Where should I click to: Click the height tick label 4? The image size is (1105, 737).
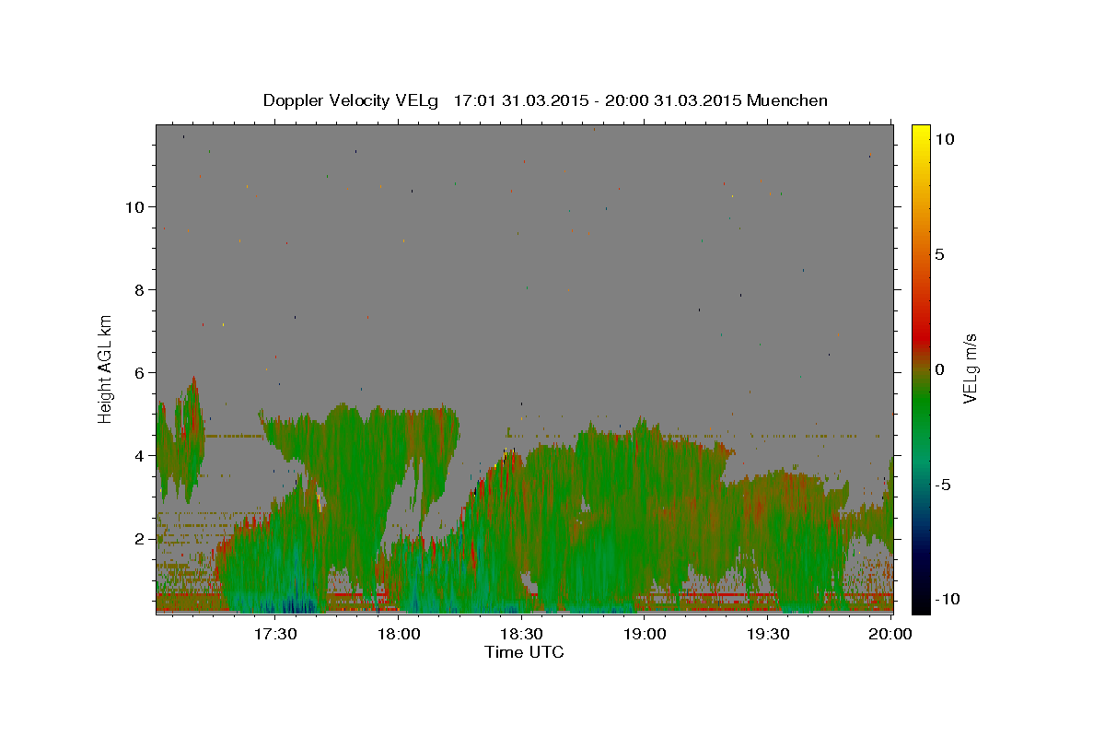click(x=138, y=455)
